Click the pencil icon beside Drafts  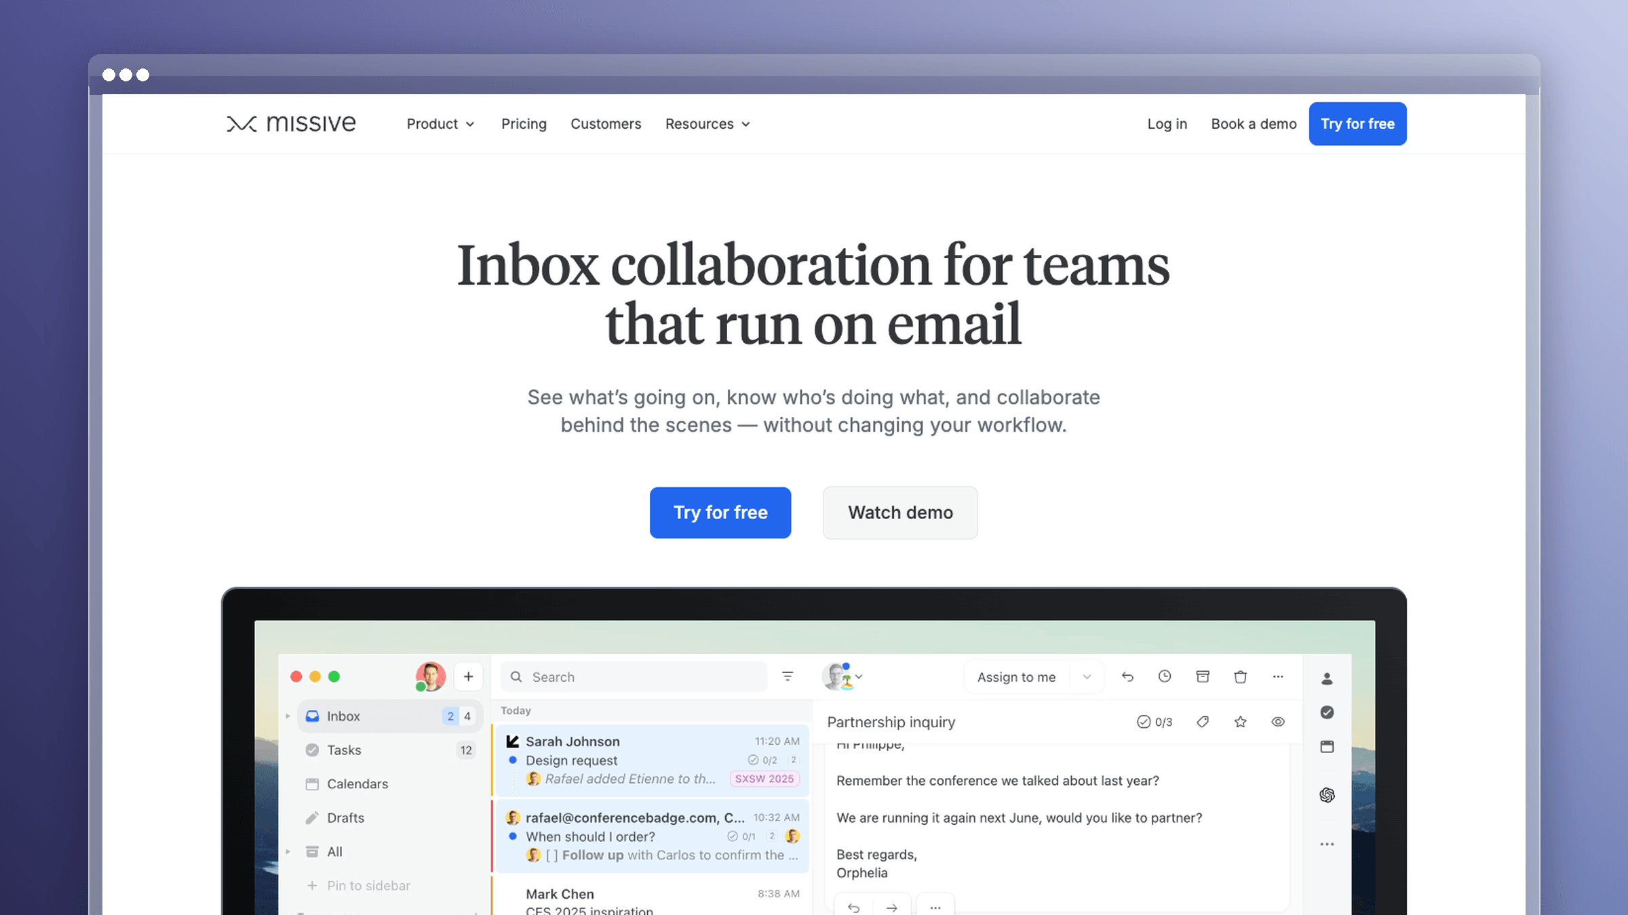click(x=312, y=817)
